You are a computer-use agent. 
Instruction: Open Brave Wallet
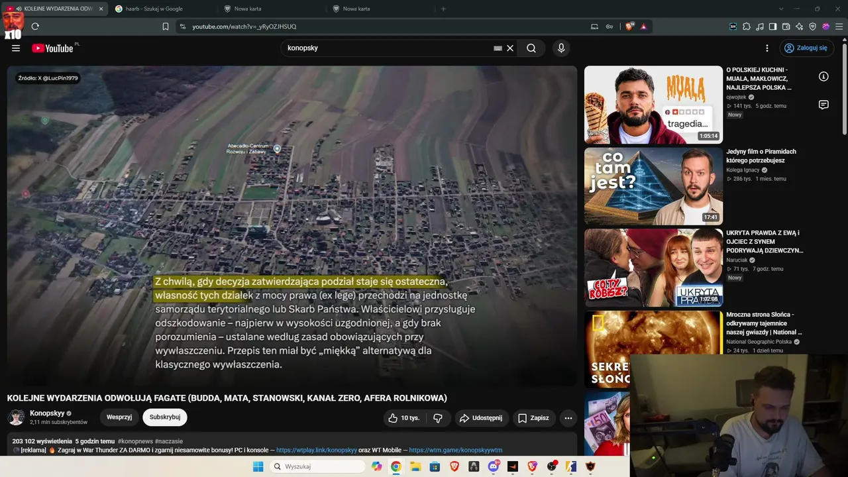(786, 26)
